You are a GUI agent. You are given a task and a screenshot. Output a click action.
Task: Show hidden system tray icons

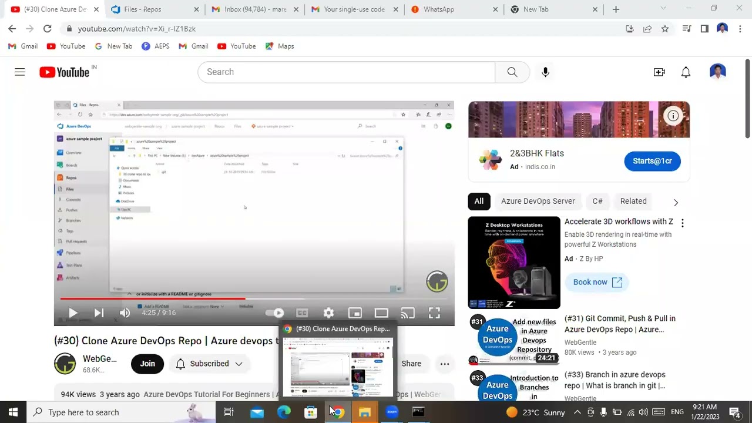pos(578,412)
